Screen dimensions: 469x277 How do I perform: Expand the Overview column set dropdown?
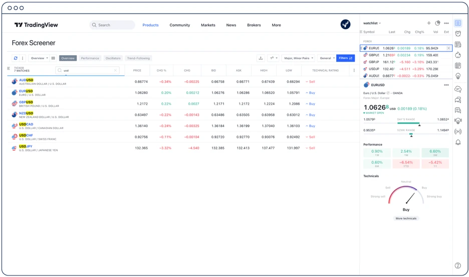[x=39, y=58]
